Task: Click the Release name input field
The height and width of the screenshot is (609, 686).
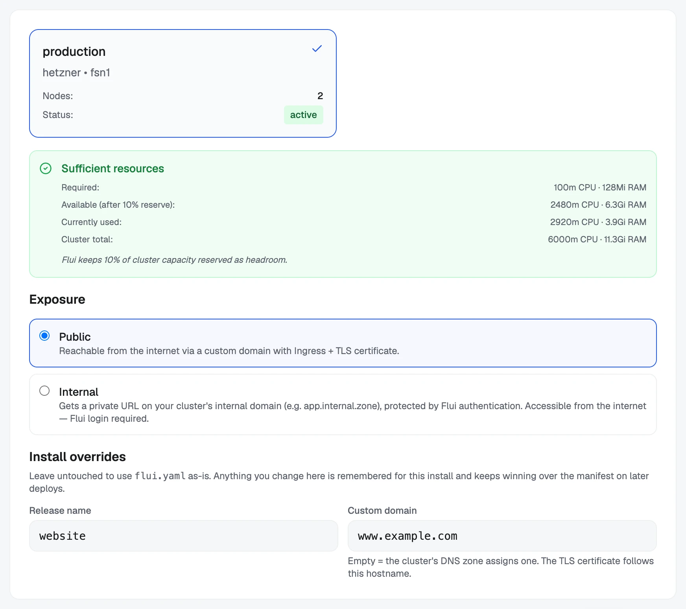Action: tap(184, 536)
